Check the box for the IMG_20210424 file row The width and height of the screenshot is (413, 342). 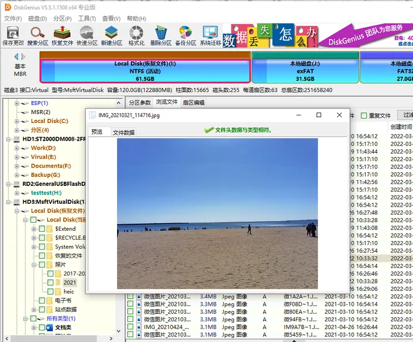[x=130, y=327]
